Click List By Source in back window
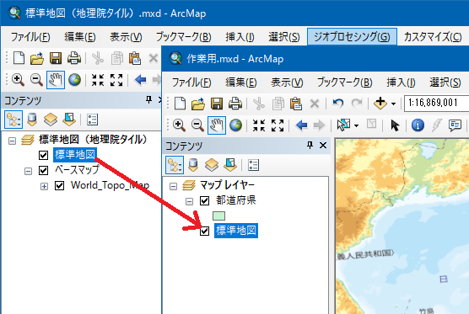Image resolution: width=469 pixels, height=314 pixels. pyautogui.click(x=32, y=120)
